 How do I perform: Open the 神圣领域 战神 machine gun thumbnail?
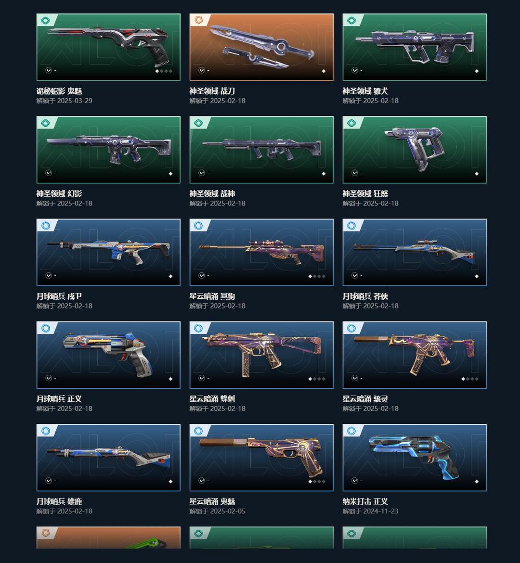coord(261,150)
